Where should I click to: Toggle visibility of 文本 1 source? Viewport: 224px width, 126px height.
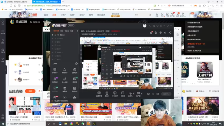52,45
